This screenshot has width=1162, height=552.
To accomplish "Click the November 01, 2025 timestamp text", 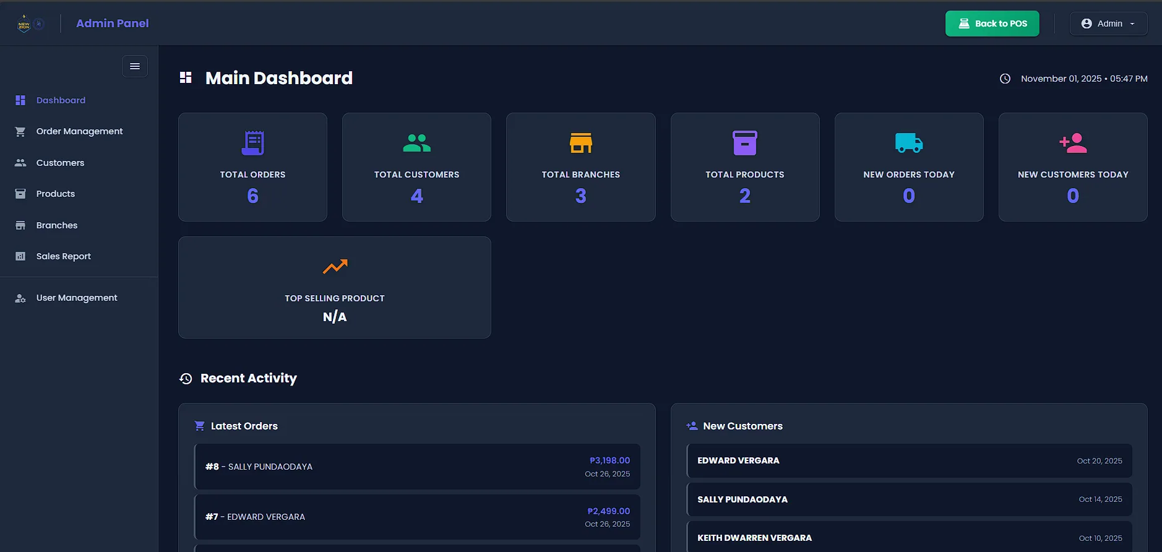I will click(x=1084, y=79).
